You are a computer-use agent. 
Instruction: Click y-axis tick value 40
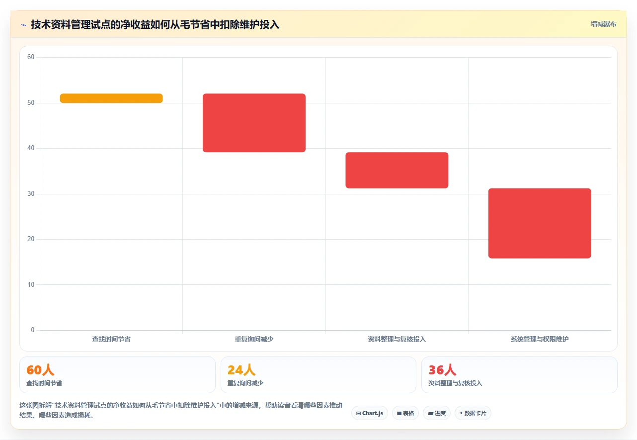31,148
